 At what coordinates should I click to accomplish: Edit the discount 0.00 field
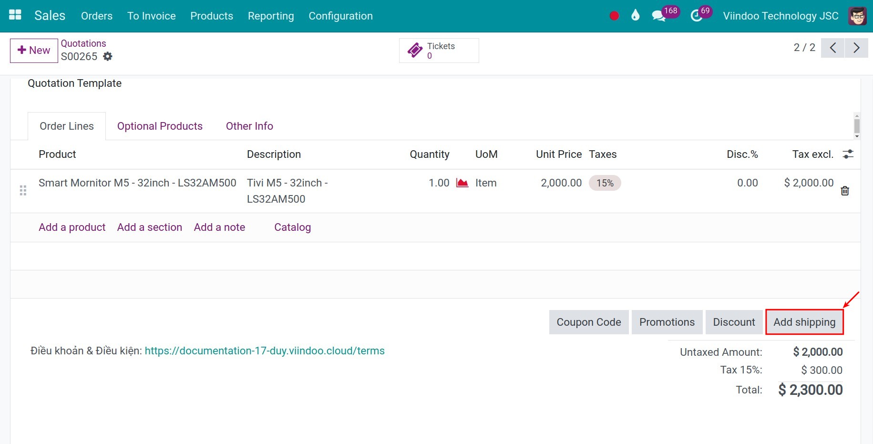pos(747,183)
